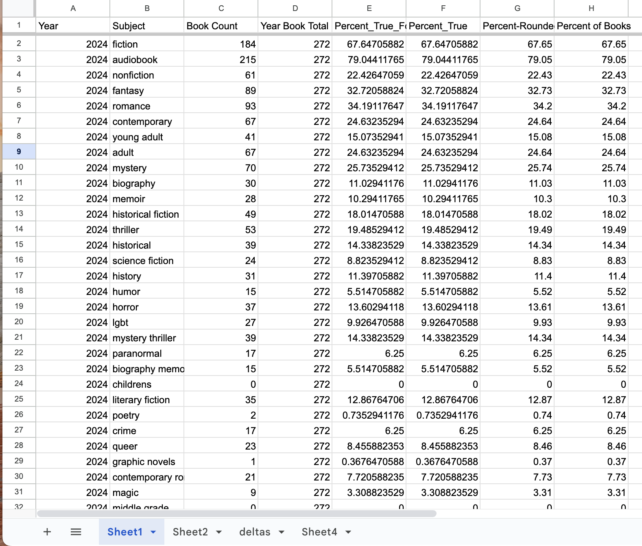The height and width of the screenshot is (546, 642).
Task: Select column G header
Action: click(x=517, y=8)
